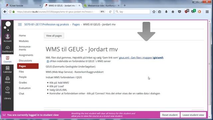Select Pages in course menu
This screenshot has width=213, height=120.
(x=28, y=66)
